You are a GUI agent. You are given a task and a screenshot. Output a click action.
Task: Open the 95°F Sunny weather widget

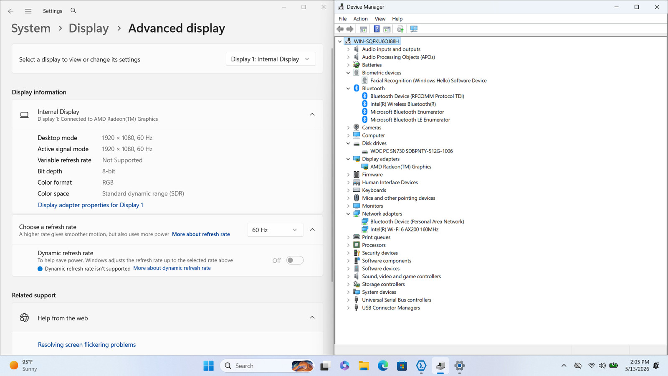(x=23, y=366)
